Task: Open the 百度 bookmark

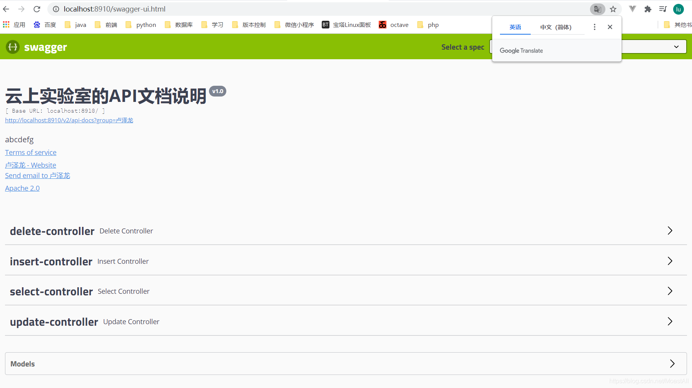Action: click(45, 25)
